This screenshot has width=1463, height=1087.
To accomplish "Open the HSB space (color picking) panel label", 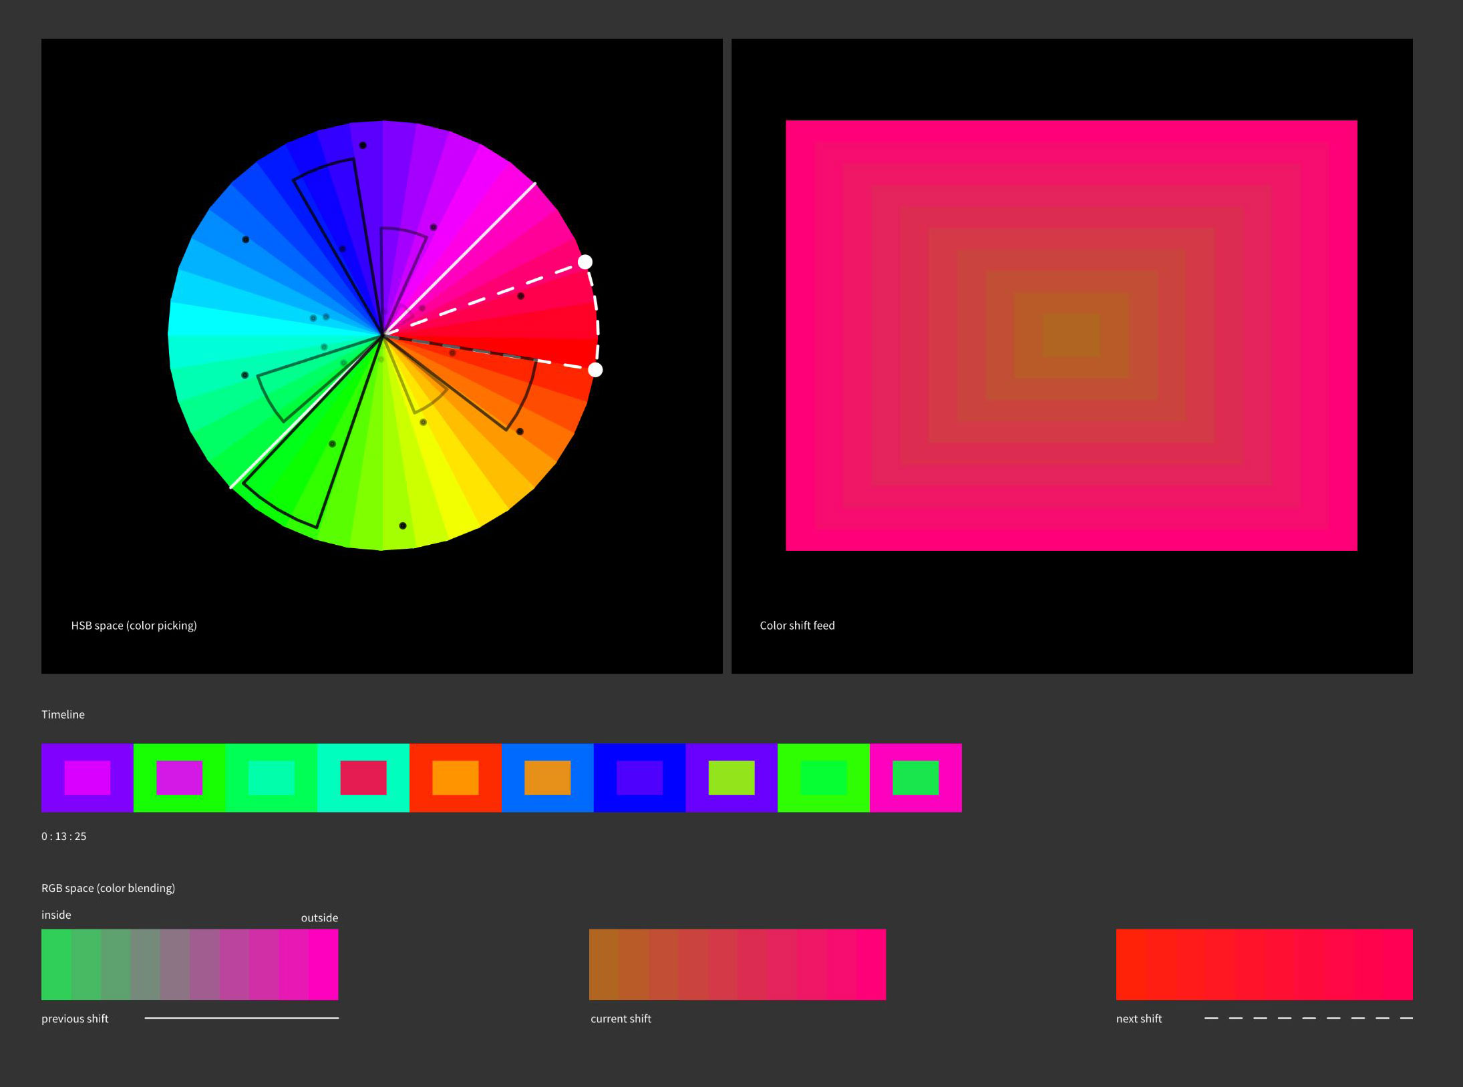I will click(x=134, y=626).
